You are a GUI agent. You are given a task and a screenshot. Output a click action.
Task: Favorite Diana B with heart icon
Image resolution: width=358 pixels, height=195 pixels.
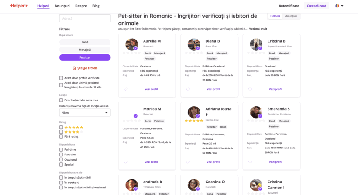click(188, 89)
